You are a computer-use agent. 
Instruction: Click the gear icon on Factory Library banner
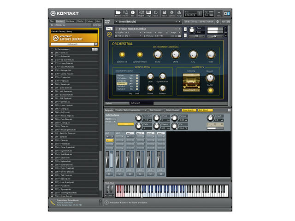[x=96, y=44]
